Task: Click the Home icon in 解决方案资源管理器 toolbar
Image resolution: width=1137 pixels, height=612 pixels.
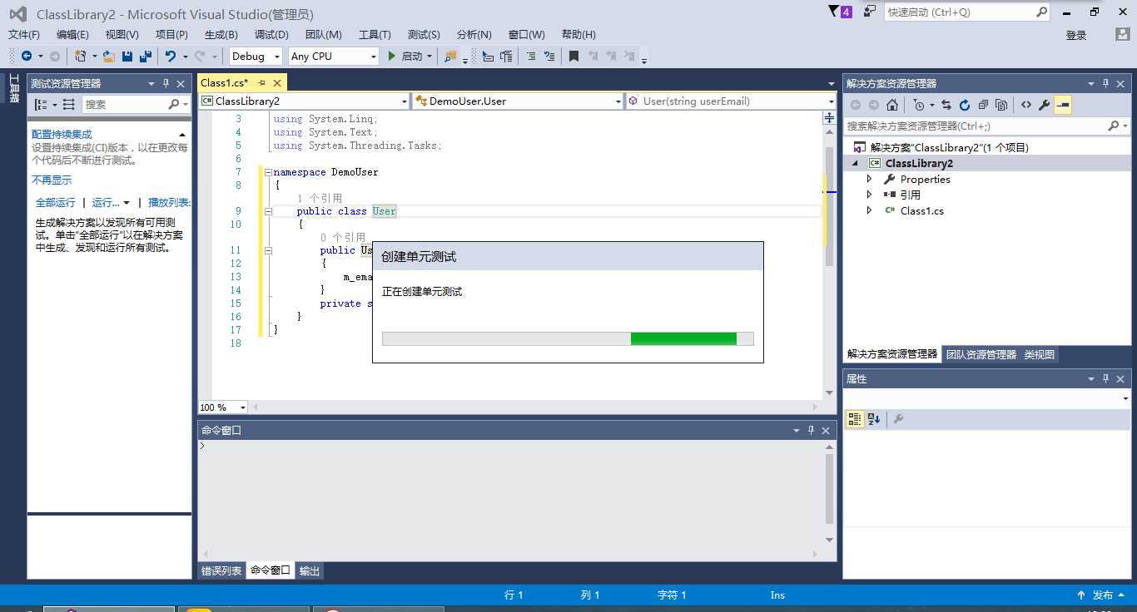Action: click(x=892, y=105)
